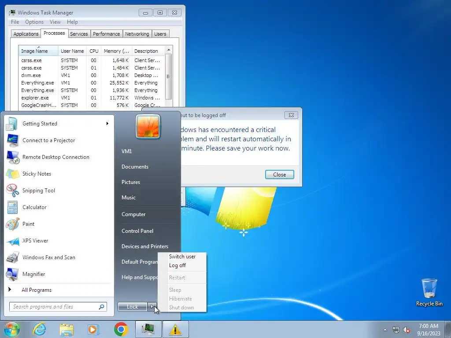The height and width of the screenshot is (338, 451).
Task: Open VM1 user folder link
Action: pyautogui.click(x=126, y=151)
